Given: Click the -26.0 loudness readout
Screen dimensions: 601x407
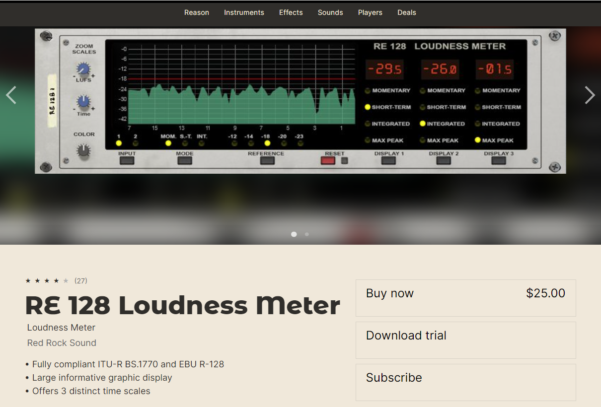Looking at the screenshot, I should pyautogui.click(x=440, y=69).
